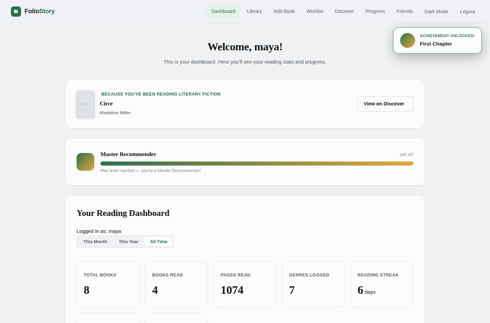Click the 340 XP label
490x323 pixels.
click(x=406, y=155)
